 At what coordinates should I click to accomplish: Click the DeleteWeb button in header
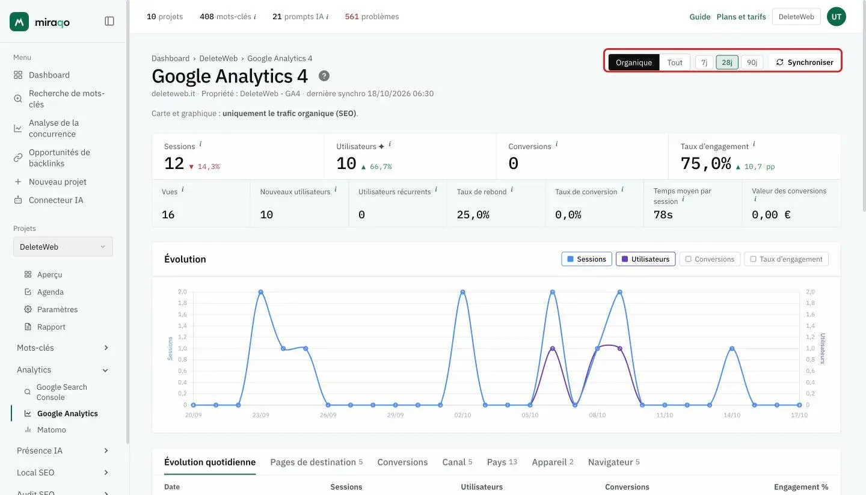click(796, 17)
